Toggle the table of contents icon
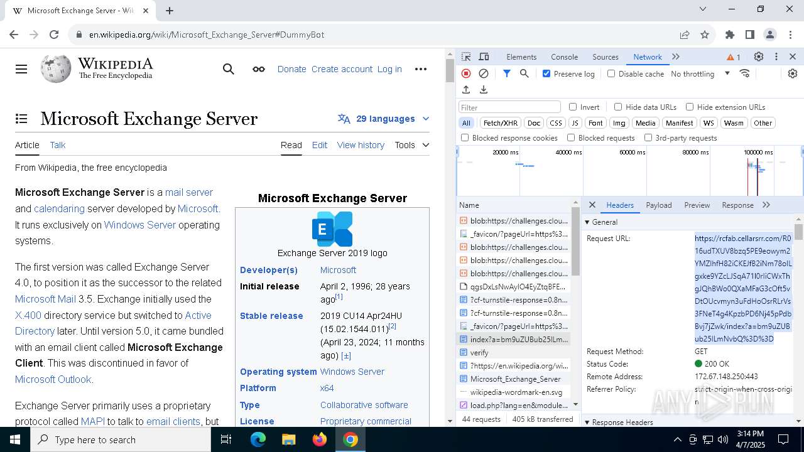The width and height of the screenshot is (804, 452). tap(21, 119)
